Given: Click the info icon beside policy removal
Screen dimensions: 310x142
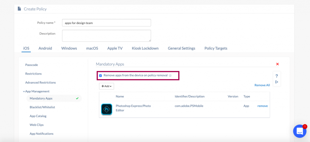Looking at the screenshot, I should pos(170,76).
